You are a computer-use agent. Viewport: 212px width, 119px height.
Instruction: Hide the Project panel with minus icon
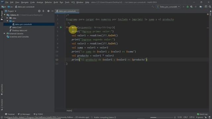pyautogui.click(x=52, y=11)
